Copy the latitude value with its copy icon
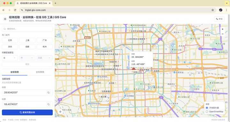 [49, 92]
